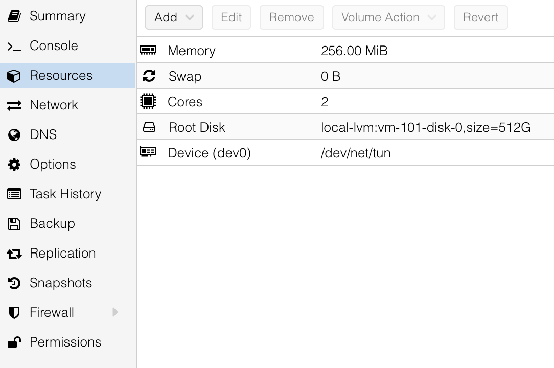Click the Revert button

480,17
